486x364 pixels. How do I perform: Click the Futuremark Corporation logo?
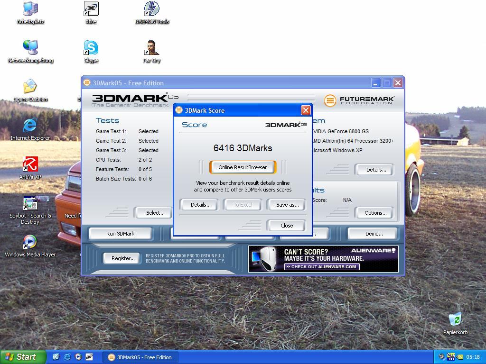pyautogui.click(x=359, y=100)
